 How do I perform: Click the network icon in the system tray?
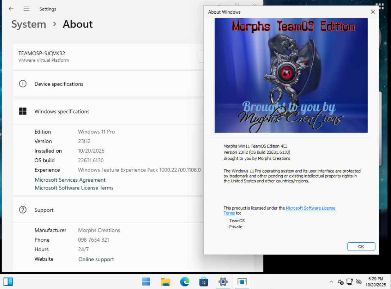pyautogui.click(x=350, y=282)
